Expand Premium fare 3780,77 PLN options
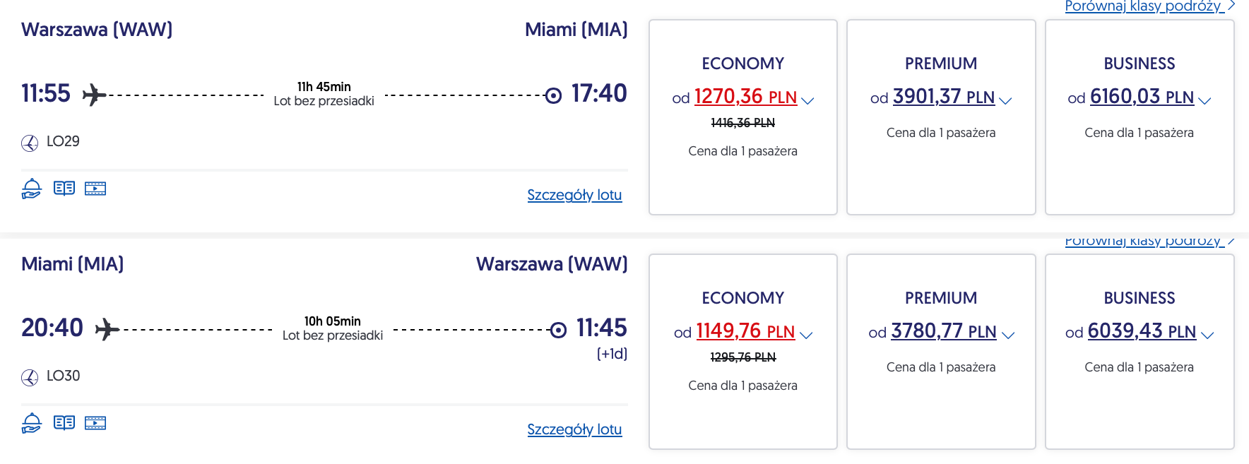This screenshot has width=1249, height=464. [1008, 335]
